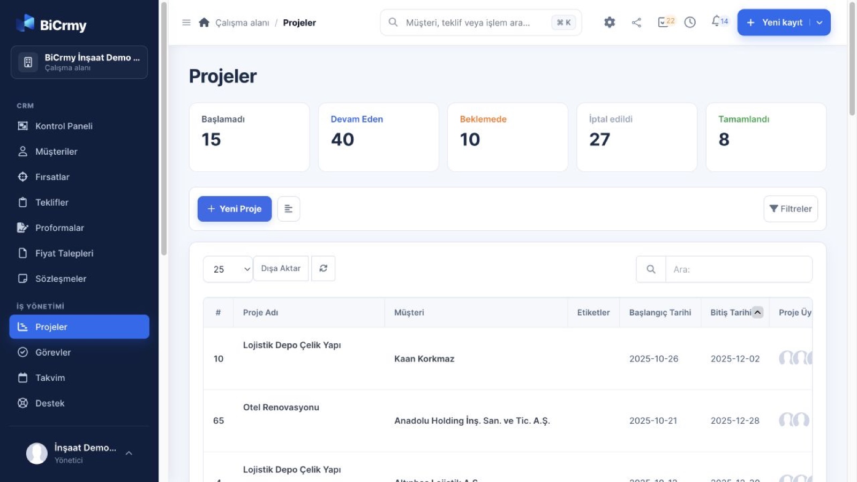Screen dimensions: 857x482
Task: Open settings gear icon
Action: coord(610,22)
